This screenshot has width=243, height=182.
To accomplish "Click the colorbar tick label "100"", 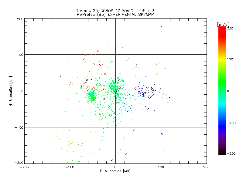I will (230, 59).
